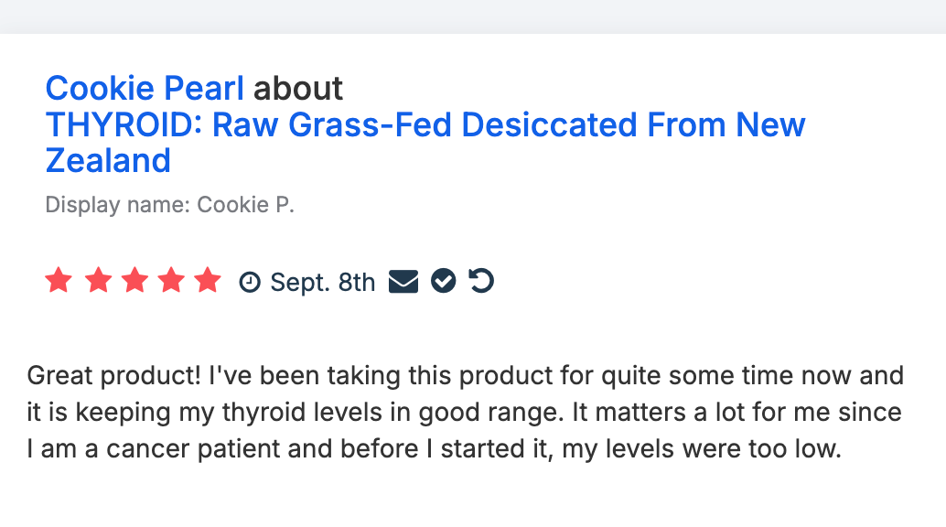The width and height of the screenshot is (946, 527).
Task: Click the clock icon before the date
Action: 249,283
